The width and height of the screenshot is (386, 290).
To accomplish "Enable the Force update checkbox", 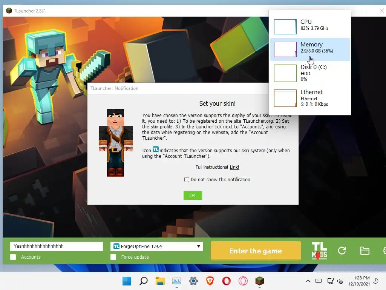I will (113, 257).
